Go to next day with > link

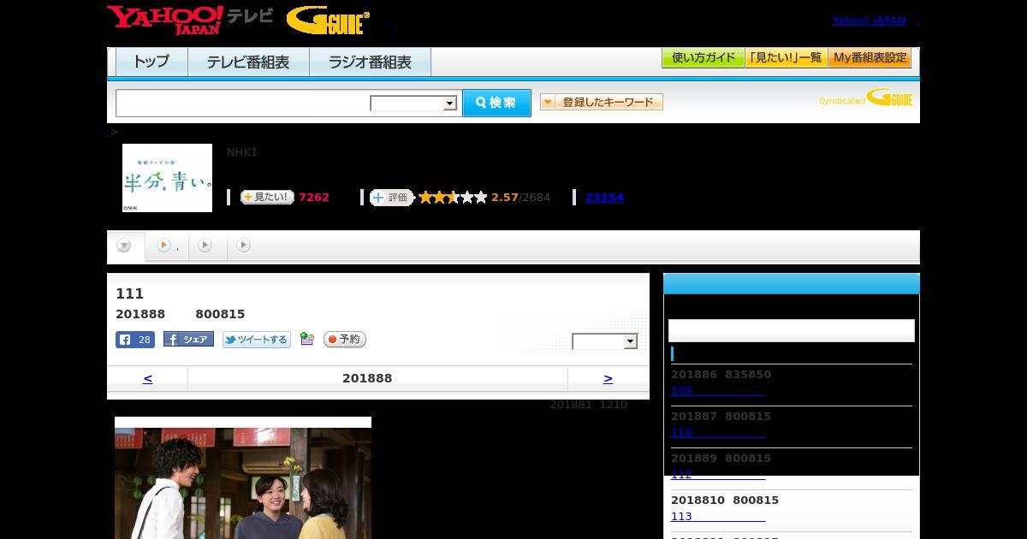pos(608,378)
